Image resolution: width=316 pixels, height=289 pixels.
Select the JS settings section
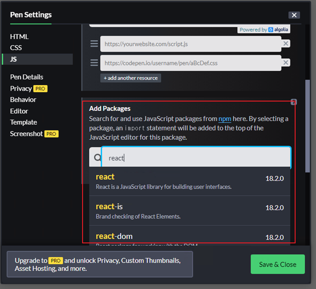point(37,59)
